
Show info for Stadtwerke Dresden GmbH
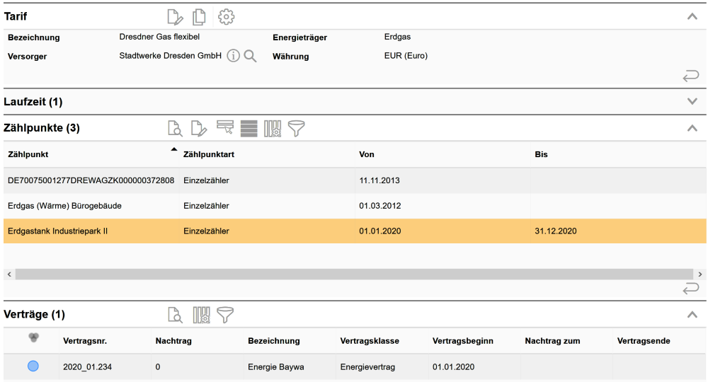tap(234, 56)
